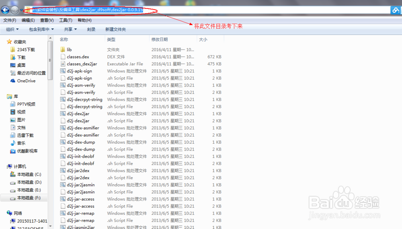
Task: Click the 刻录 button
Action: [x=91, y=29]
